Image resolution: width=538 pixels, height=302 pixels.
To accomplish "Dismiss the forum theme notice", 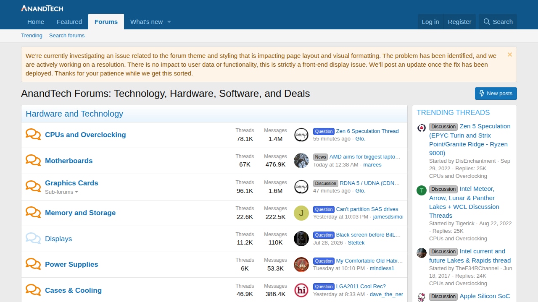I will tap(510, 55).
